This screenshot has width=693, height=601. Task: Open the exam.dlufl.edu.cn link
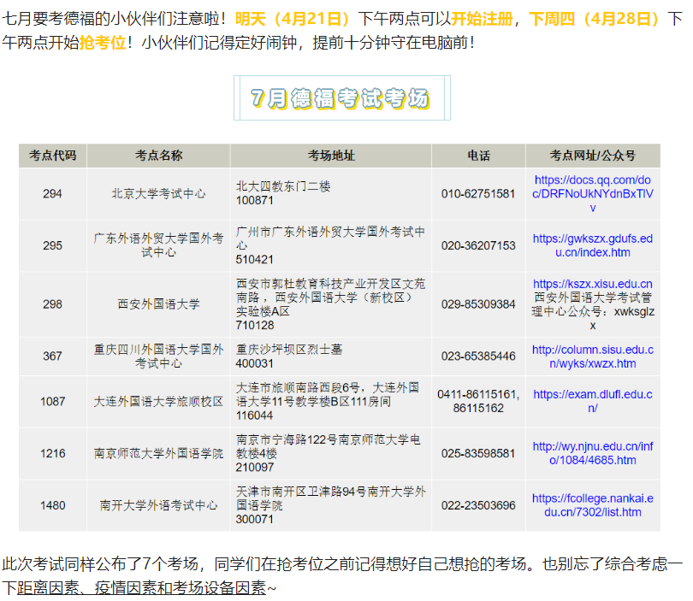tap(592, 401)
